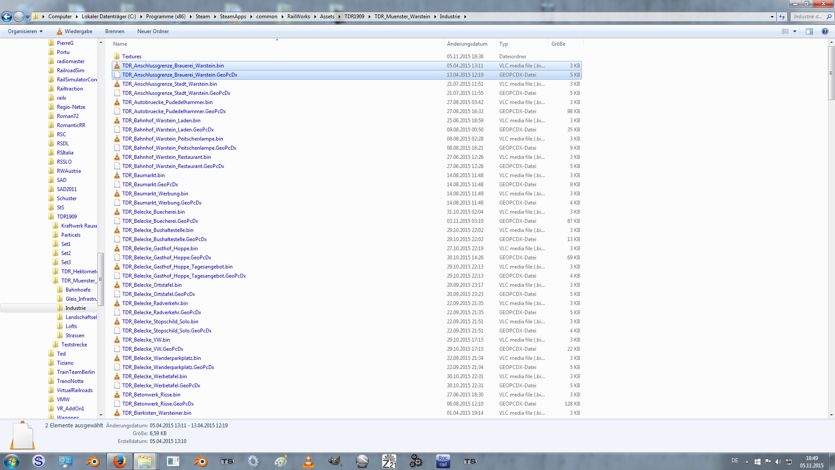The height and width of the screenshot is (470, 835).
Task: Select file TDR_Belecke_Buecherei.GeoPcDx
Action: [160, 221]
